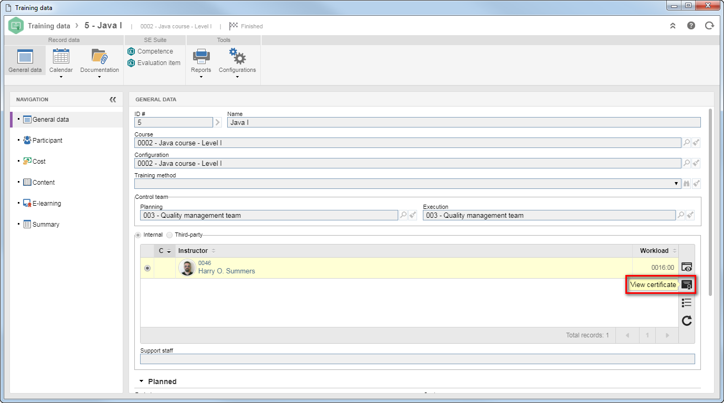The width and height of the screenshot is (724, 403).
Task: Click the vertical scrollbar of the form
Action: coord(711,202)
